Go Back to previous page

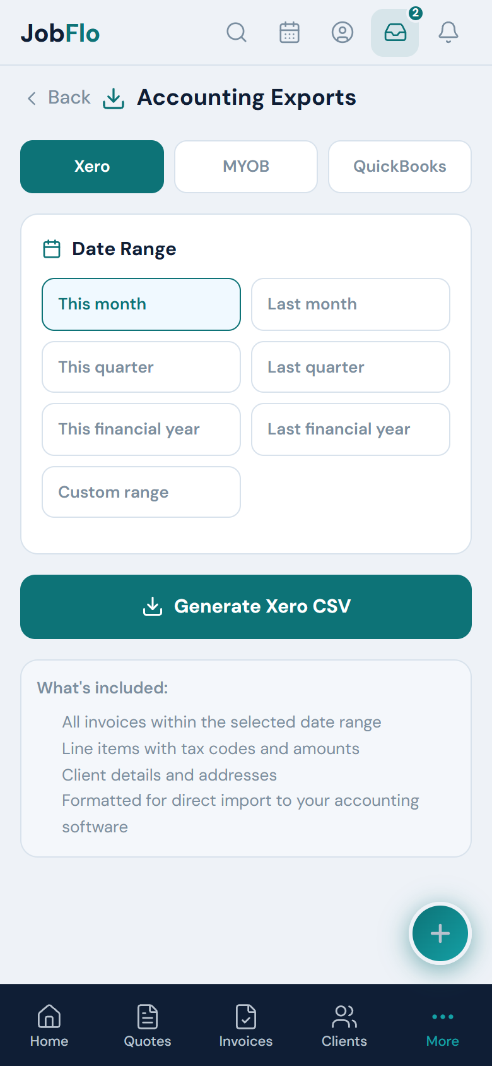click(59, 98)
